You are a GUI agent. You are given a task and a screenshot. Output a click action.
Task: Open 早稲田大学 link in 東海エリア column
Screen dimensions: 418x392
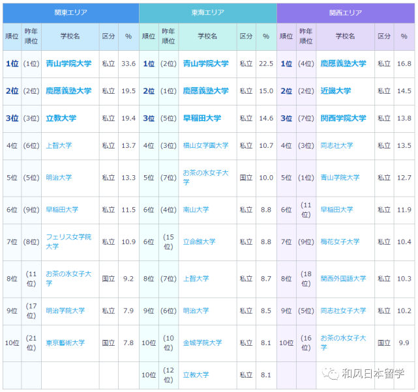tap(202, 118)
